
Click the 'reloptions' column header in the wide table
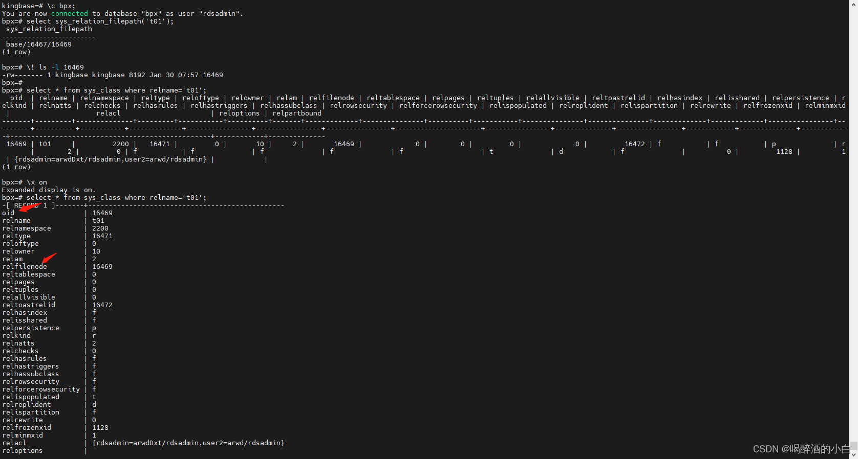click(x=240, y=113)
